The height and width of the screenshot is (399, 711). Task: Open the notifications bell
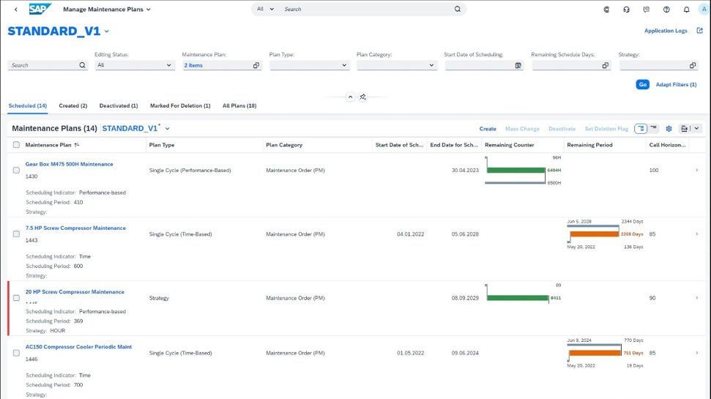(686, 10)
